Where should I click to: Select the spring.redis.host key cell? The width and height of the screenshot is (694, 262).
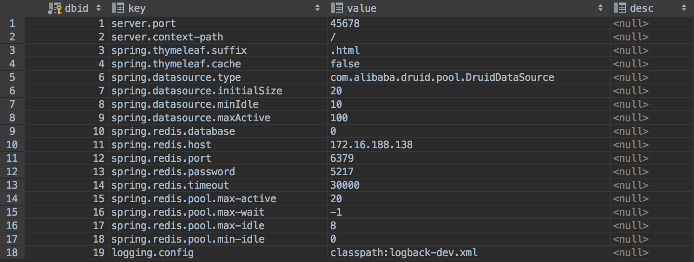(161, 145)
